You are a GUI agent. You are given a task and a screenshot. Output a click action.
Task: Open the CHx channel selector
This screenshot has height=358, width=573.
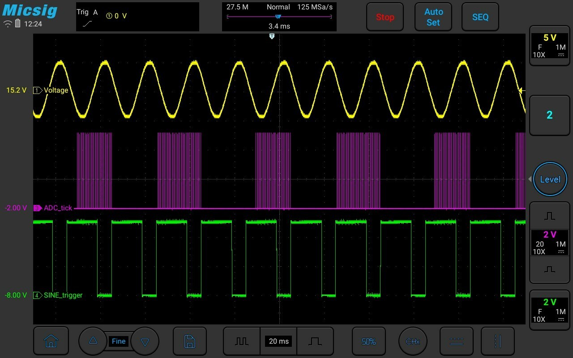tap(413, 341)
